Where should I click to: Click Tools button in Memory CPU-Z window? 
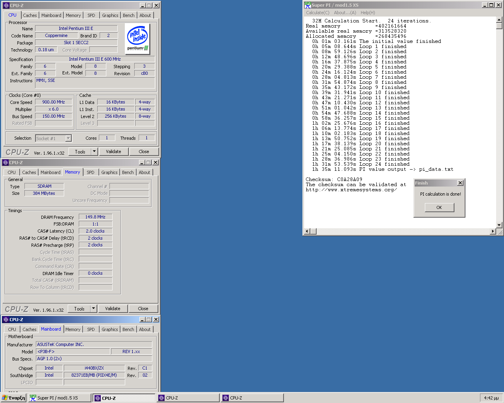point(80,309)
